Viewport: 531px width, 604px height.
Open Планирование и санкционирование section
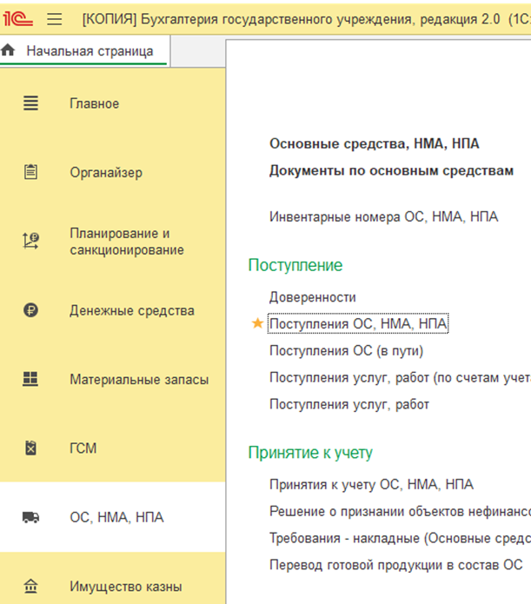[127, 242]
